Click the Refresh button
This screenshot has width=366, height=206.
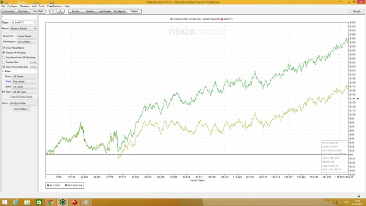click(x=357, y=11)
